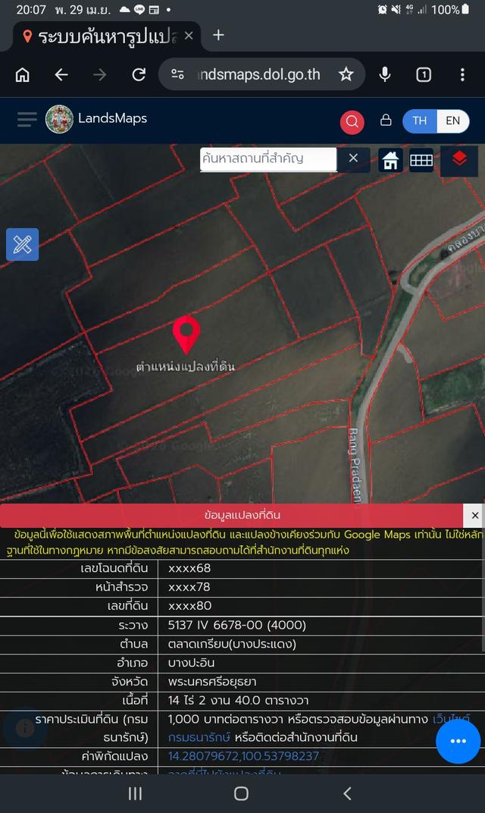485x813 pixels.
Task: Switch language to TH
Action: 420,121
